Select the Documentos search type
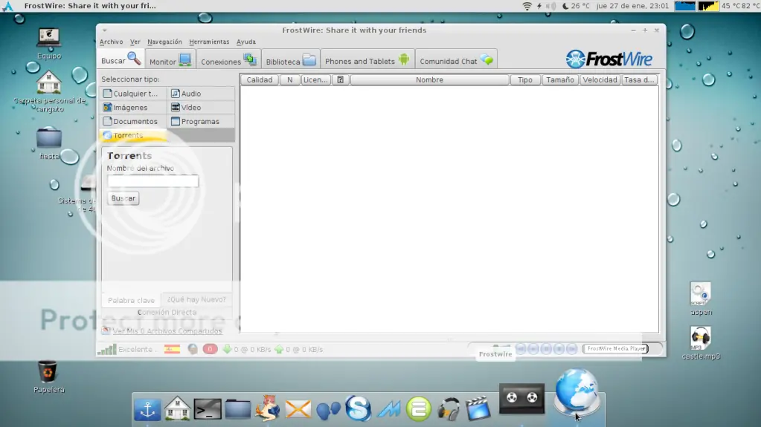This screenshot has width=761, height=427. pyautogui.click(x=133, y=122)
